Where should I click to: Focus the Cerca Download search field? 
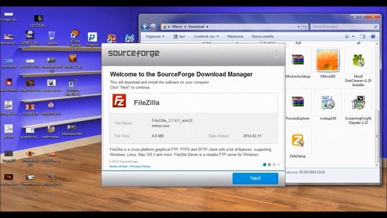coord(344,27)
